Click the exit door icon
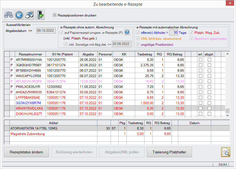The width and height of the screenshot is (236, 169). click(40, 14)
